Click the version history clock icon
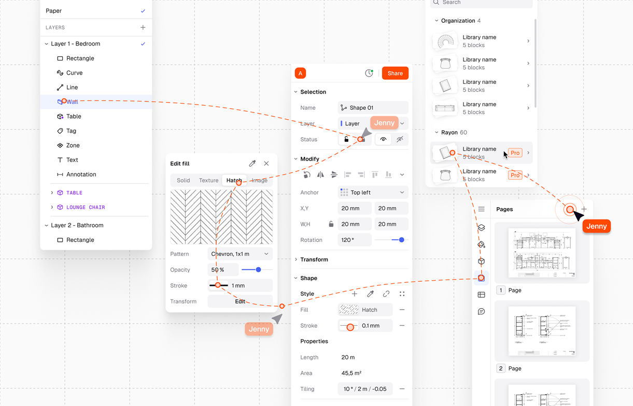The height and width of the screenshot is (406, 633). 369,74
